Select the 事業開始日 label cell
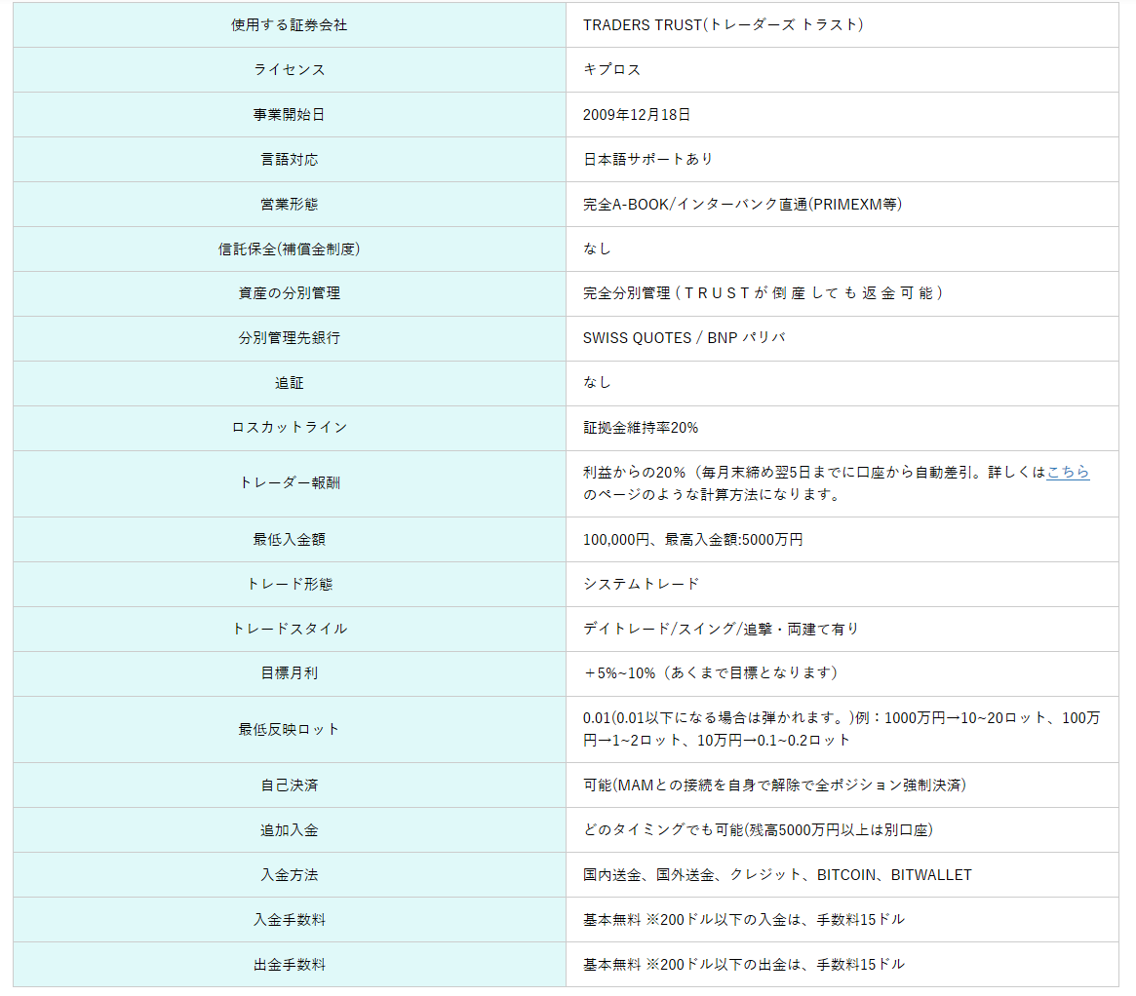This screenshot has height=996, width=1136. (289, 114)
